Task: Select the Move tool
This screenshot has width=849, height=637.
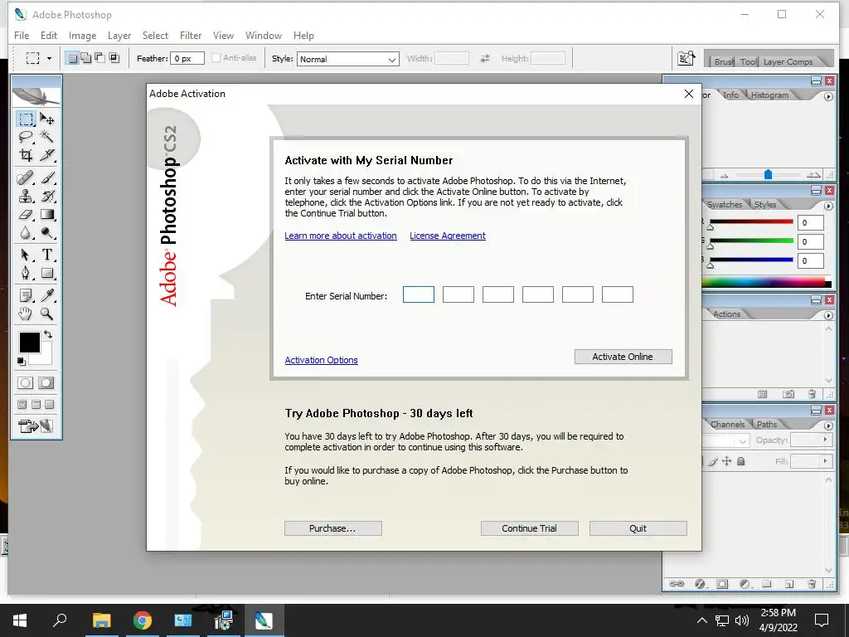Action: (x=47, y=119)
